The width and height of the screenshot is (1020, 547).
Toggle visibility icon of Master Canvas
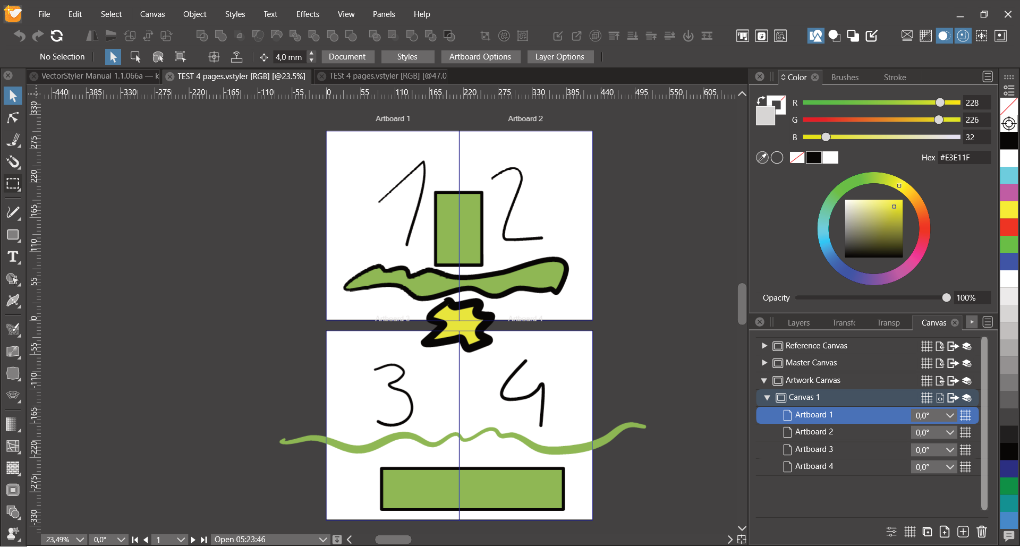tap(967, 363)
